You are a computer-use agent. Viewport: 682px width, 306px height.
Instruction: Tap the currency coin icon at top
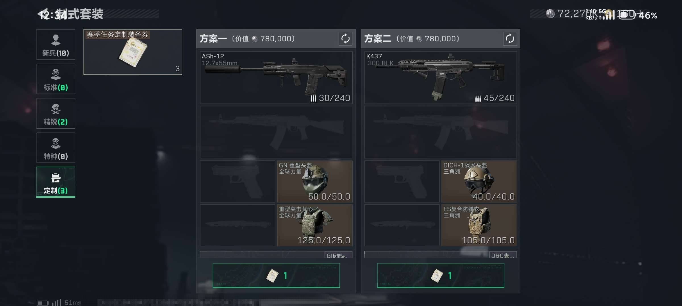tap(550, 14)
